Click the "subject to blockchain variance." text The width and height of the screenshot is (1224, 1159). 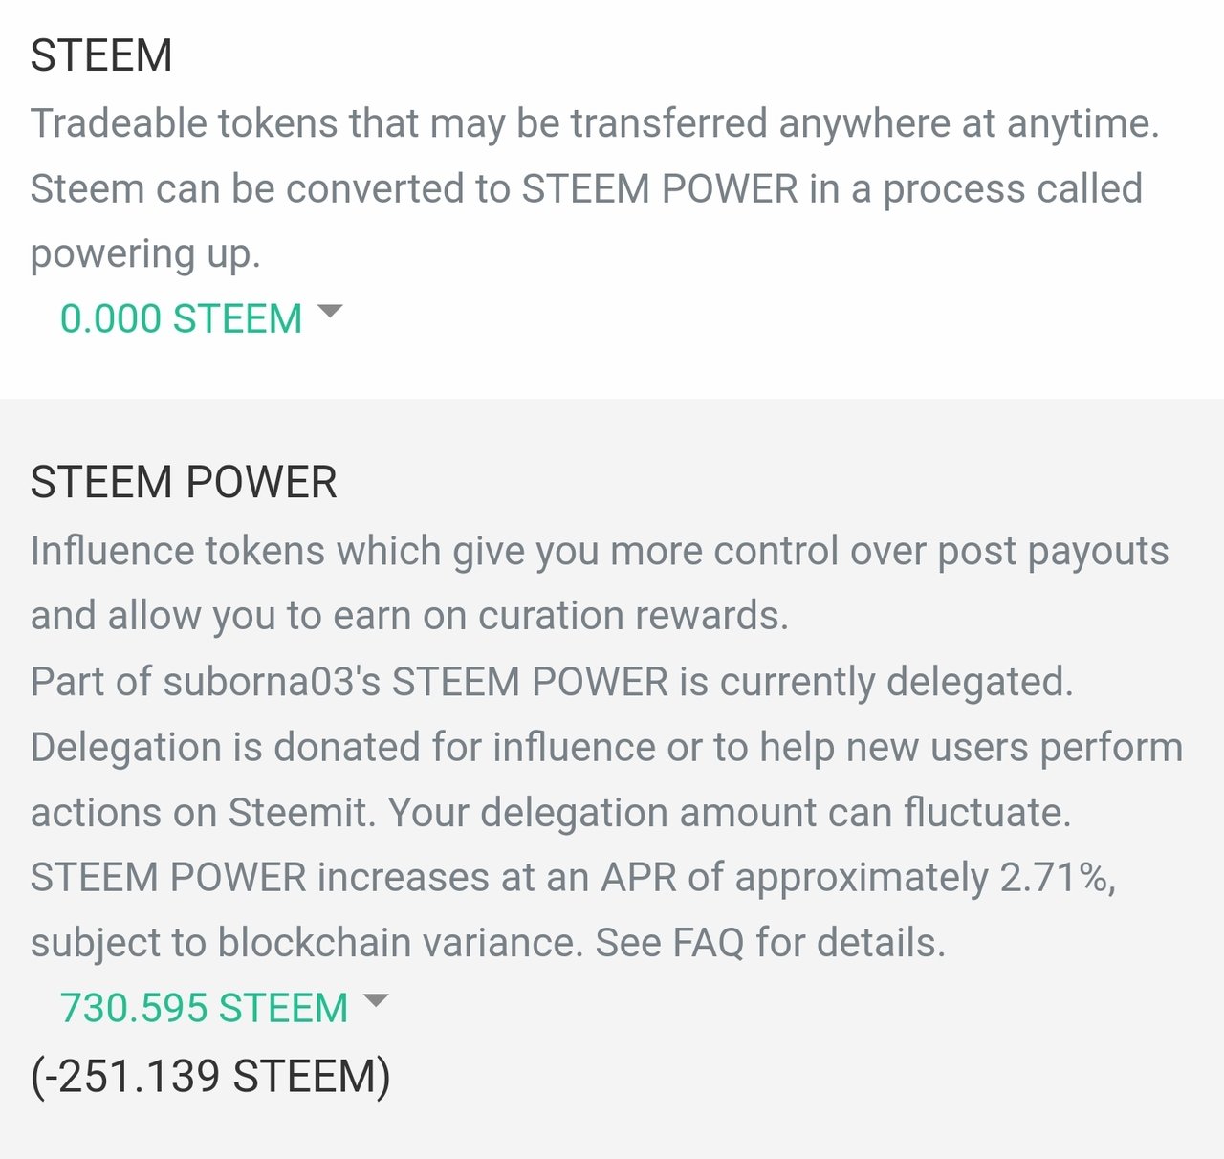tap(306, 943)
